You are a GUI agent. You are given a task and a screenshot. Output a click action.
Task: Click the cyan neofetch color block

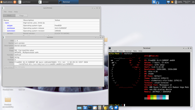[x=164, y=97]
